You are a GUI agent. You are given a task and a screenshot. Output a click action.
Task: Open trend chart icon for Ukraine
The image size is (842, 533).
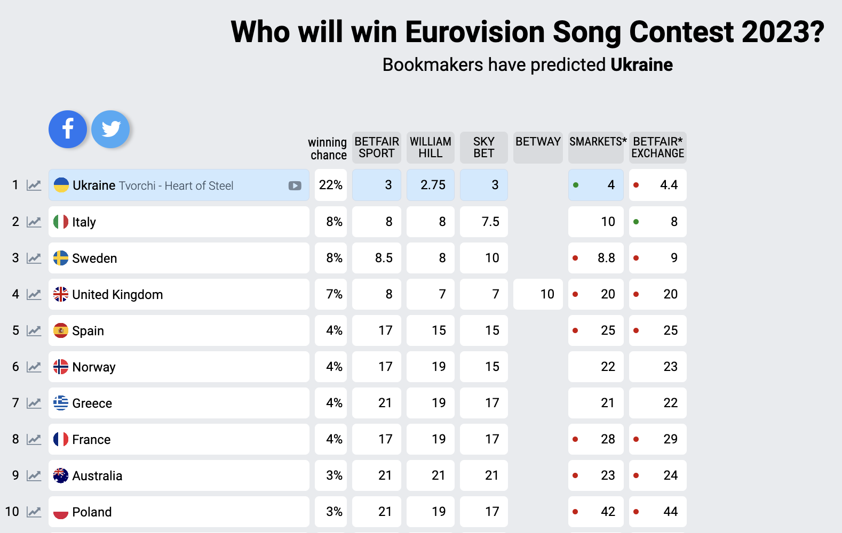[x=34, y=185]
